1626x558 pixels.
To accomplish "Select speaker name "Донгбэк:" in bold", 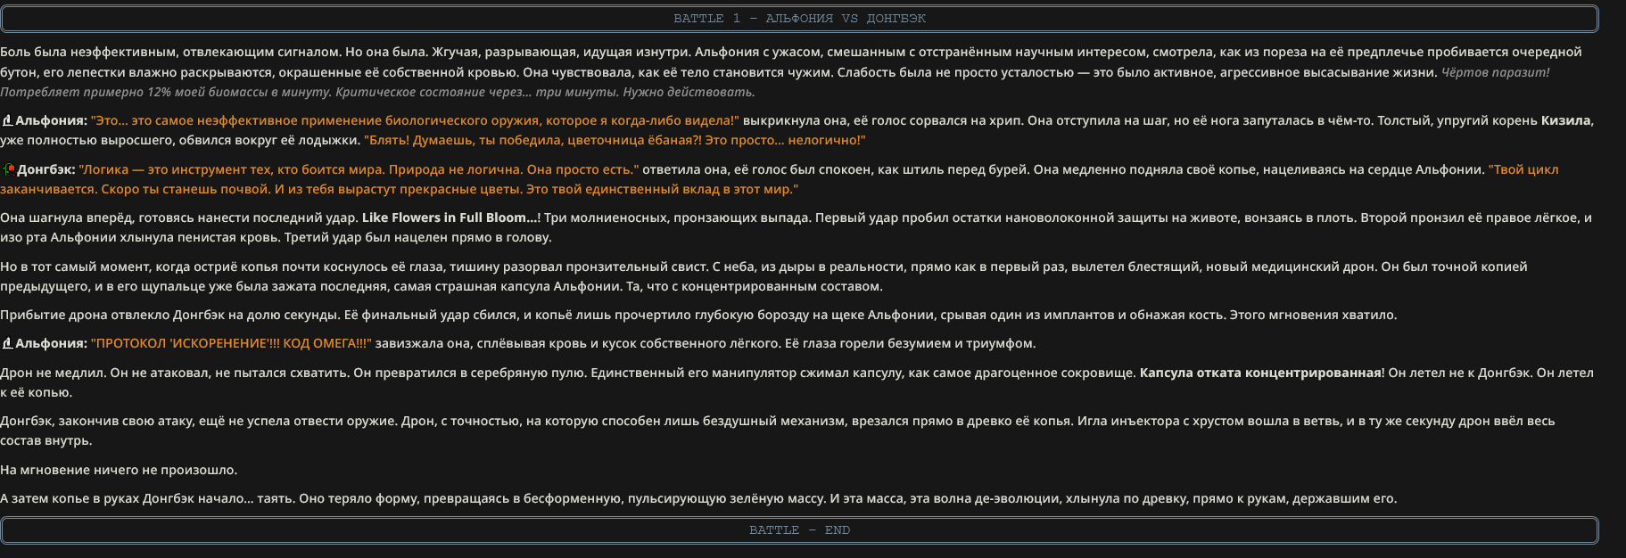I will coord(45,169).
